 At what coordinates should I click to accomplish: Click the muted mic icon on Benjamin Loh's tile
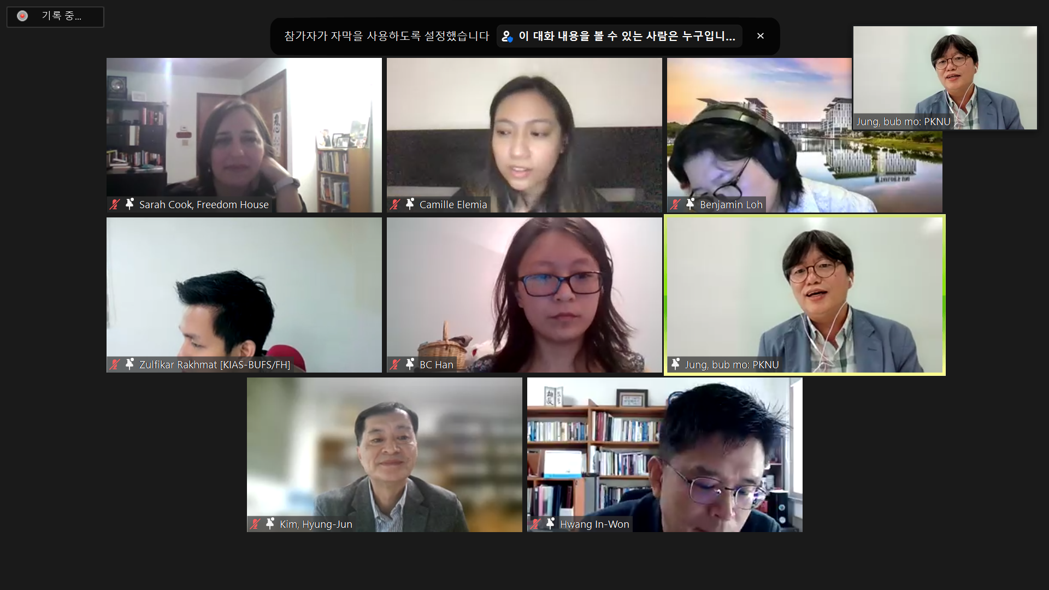coord(675,204)
